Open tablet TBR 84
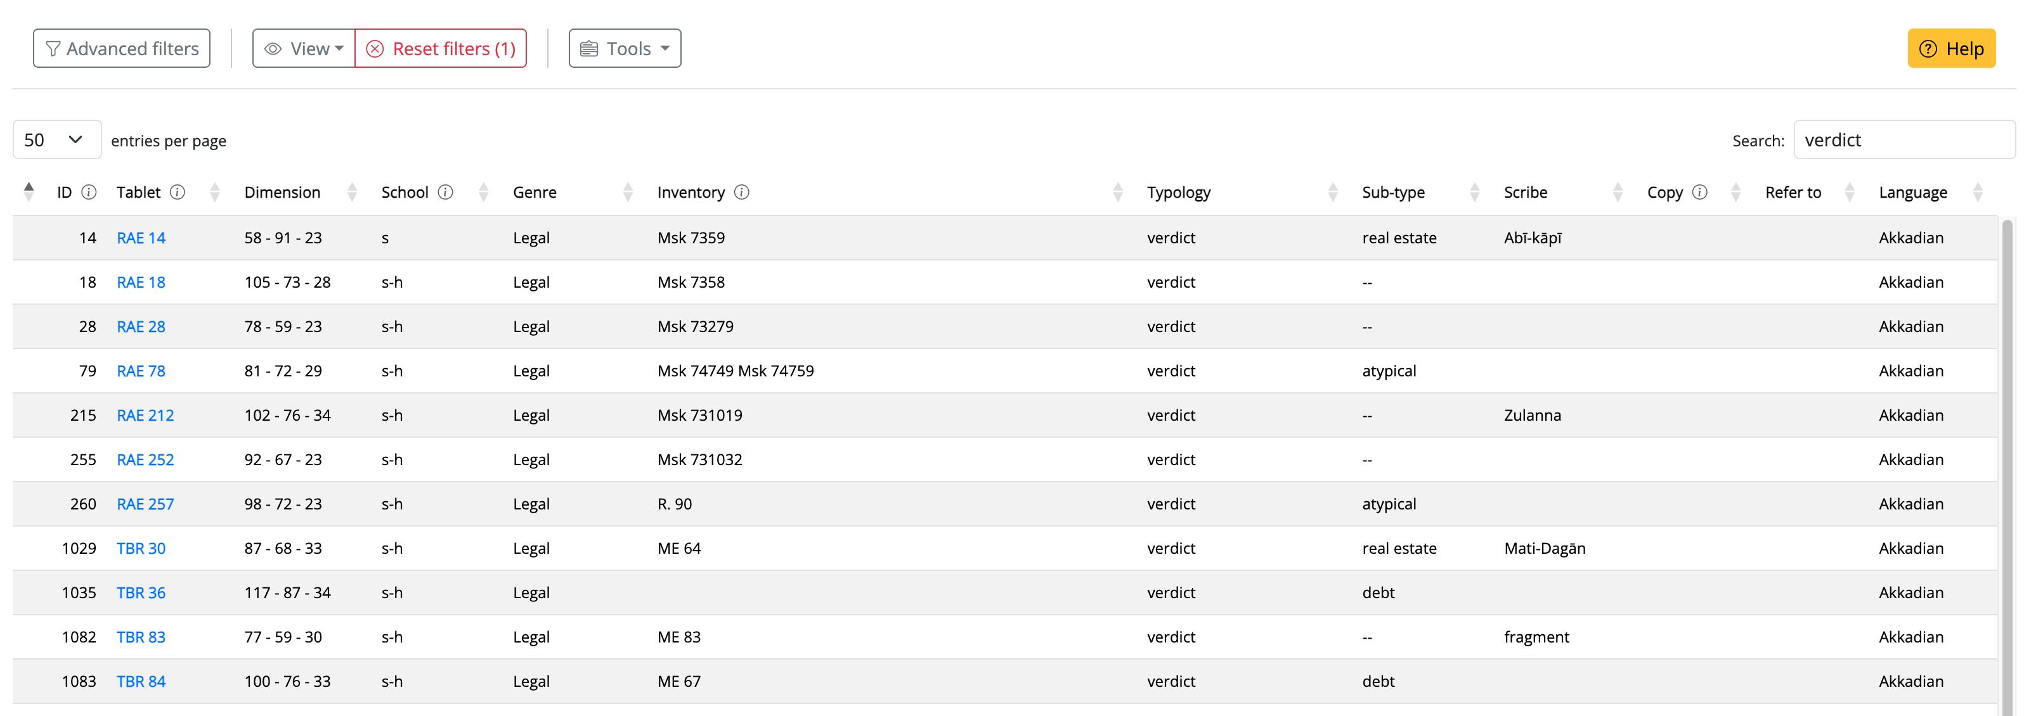2024x716 pixels. coord(141,681)
